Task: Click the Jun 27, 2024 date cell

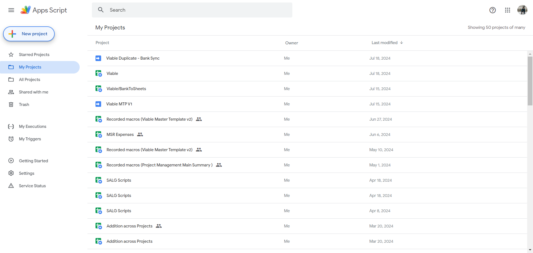Action: [x=381, y=119]
